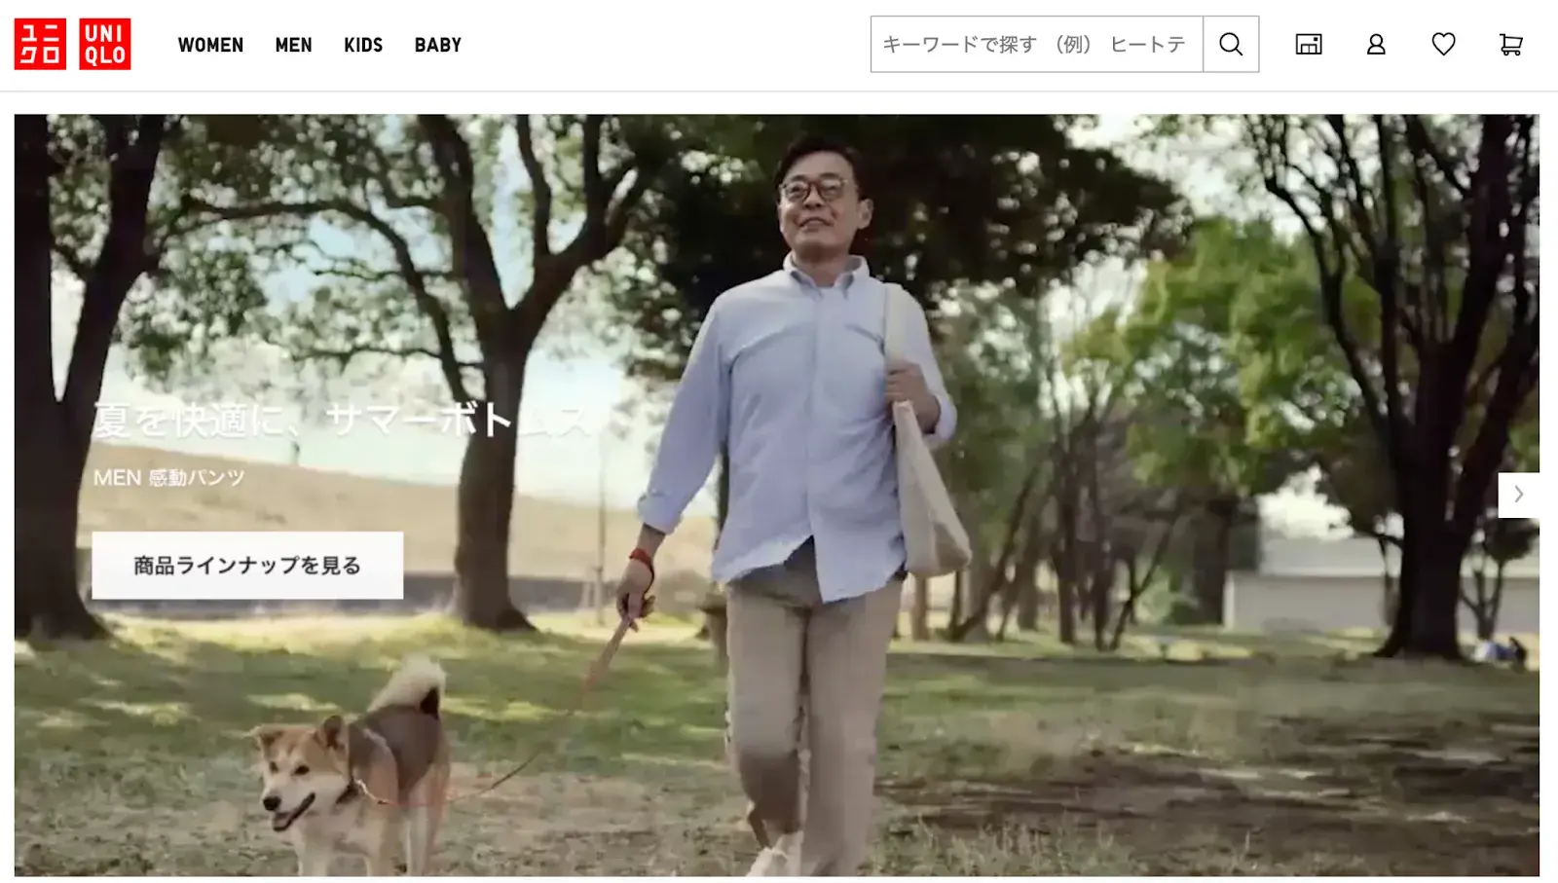Focus the keyword search field
Image resolution: width=1558 pixels, height=883 pixels.
click(x=1037, y=44)
